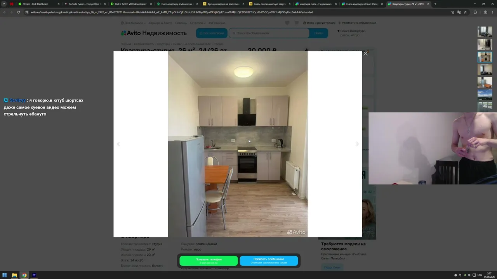The height and width of the screenshot is (279, 497).
Task: Choose the 'Санкт-Петербург' location selector
Action: tap(351, 31)
